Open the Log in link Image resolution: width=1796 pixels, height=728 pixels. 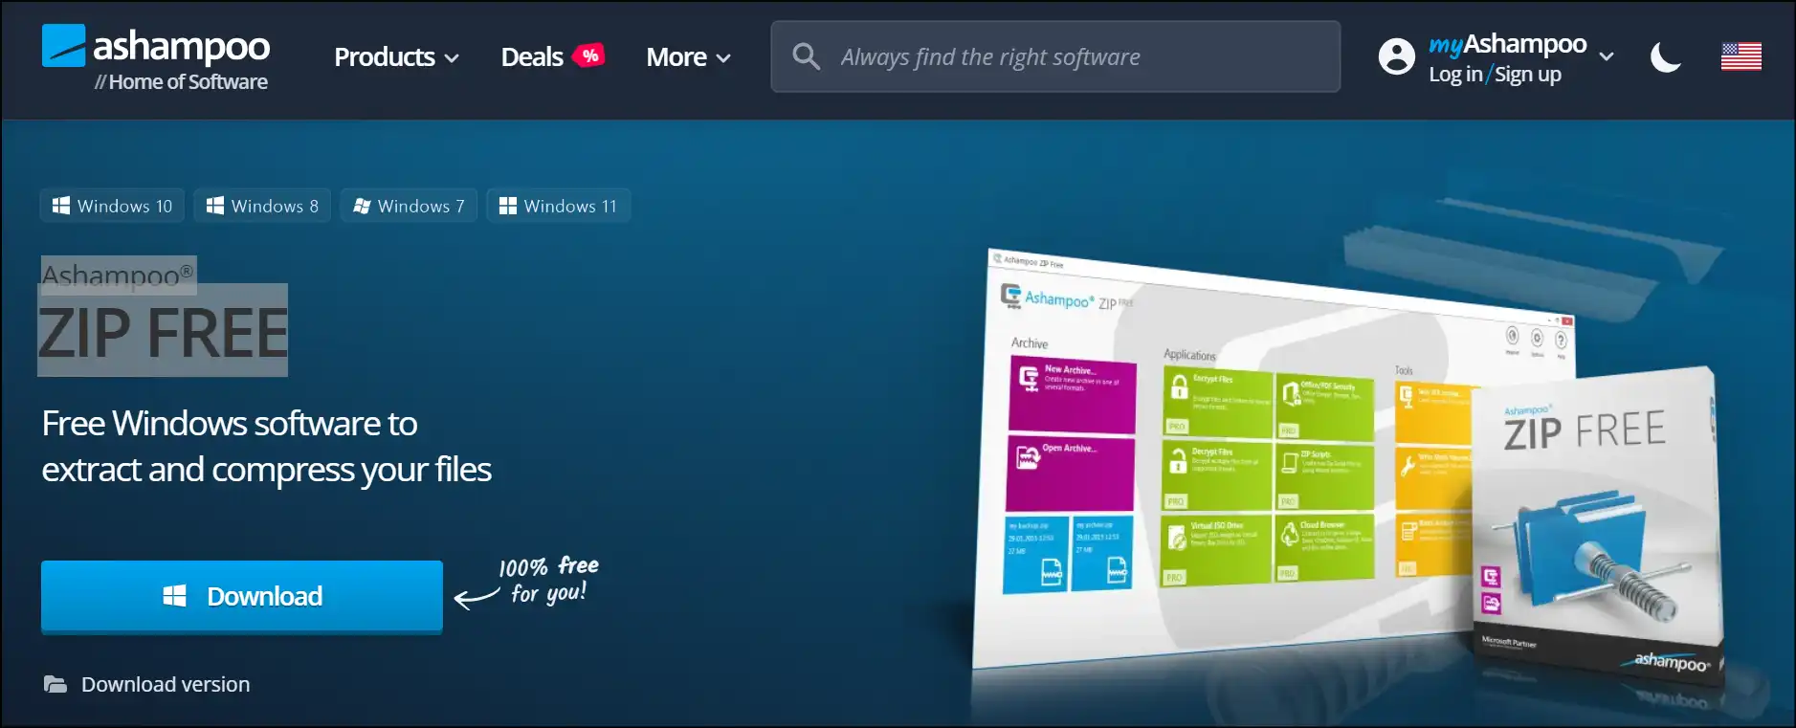[1455, 74]
